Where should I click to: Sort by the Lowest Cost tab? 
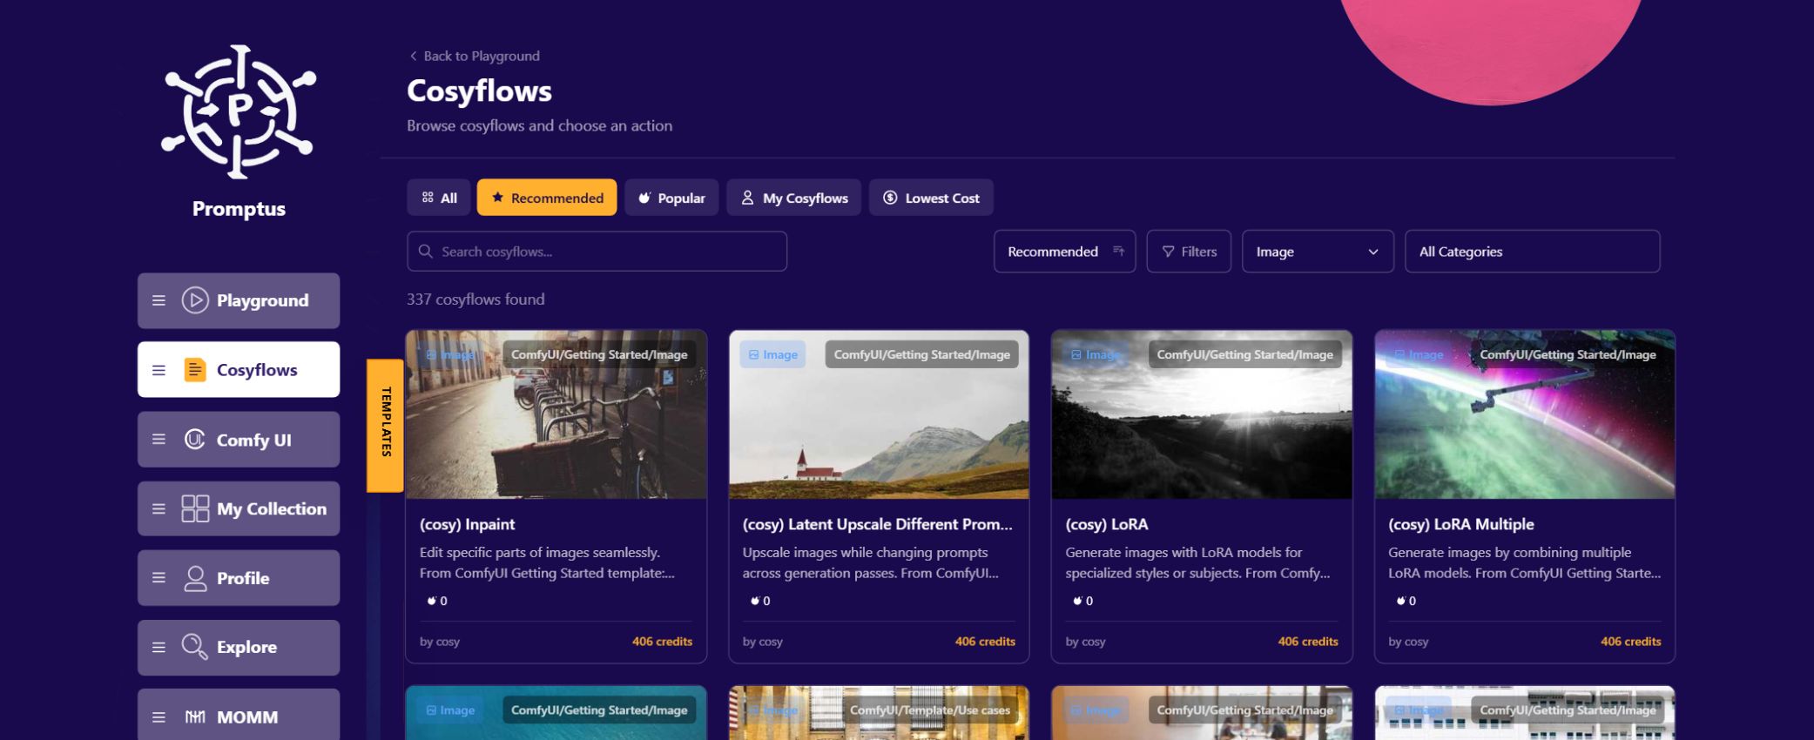click(x=931, y=198)
